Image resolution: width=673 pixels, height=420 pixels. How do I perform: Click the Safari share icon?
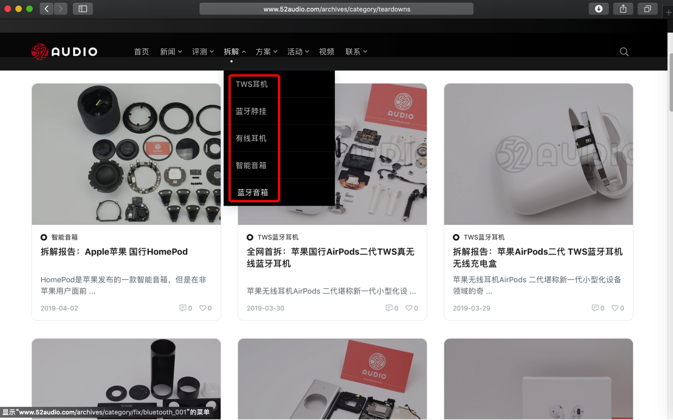(x=623, y=9)
